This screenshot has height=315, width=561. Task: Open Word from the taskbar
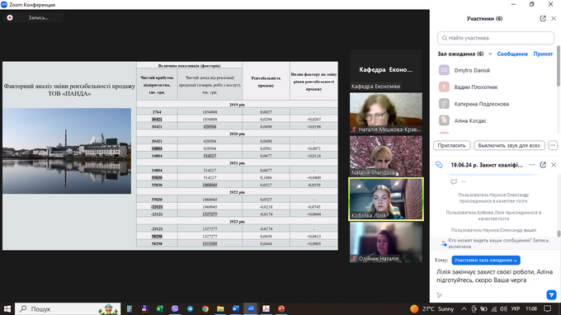235,309
